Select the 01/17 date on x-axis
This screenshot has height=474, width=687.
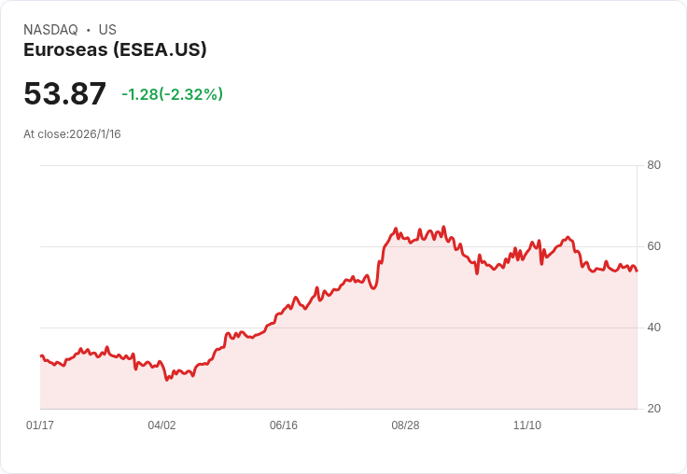pos(40,425)
